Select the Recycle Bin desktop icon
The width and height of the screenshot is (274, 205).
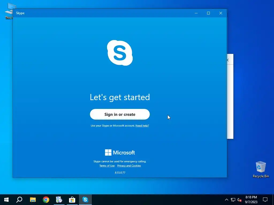(x=261, y=169)
